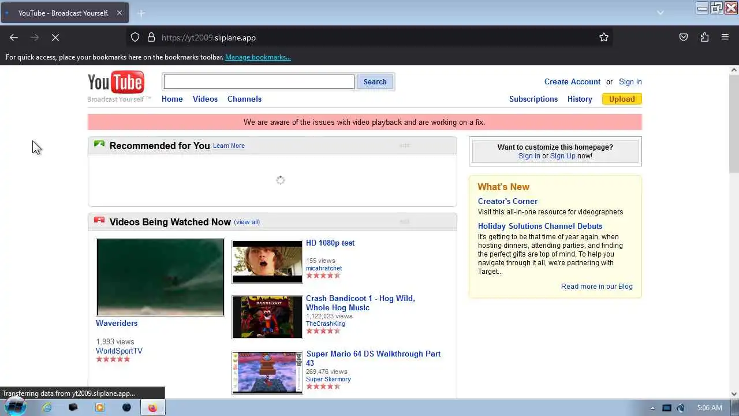This screenshot has width=739, height=416.
Task: Click the Manage bookmarks link
Action: pyautogui.click(x=258, y=57)
